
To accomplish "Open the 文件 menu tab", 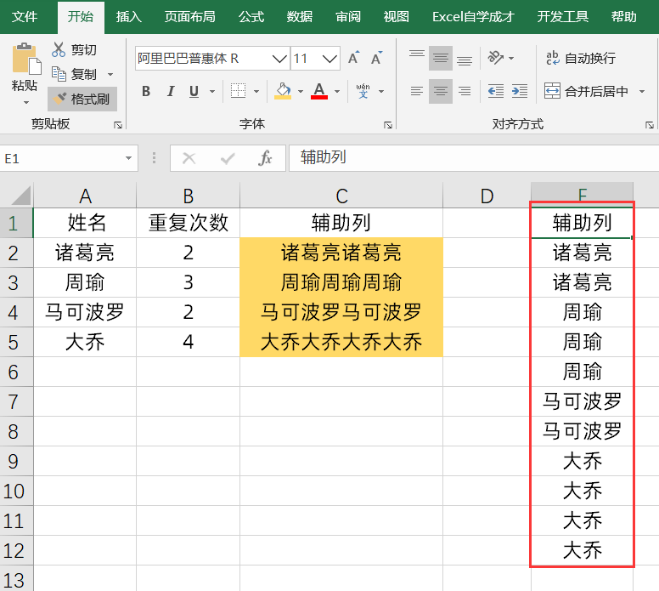I will [x=25, y=17].
